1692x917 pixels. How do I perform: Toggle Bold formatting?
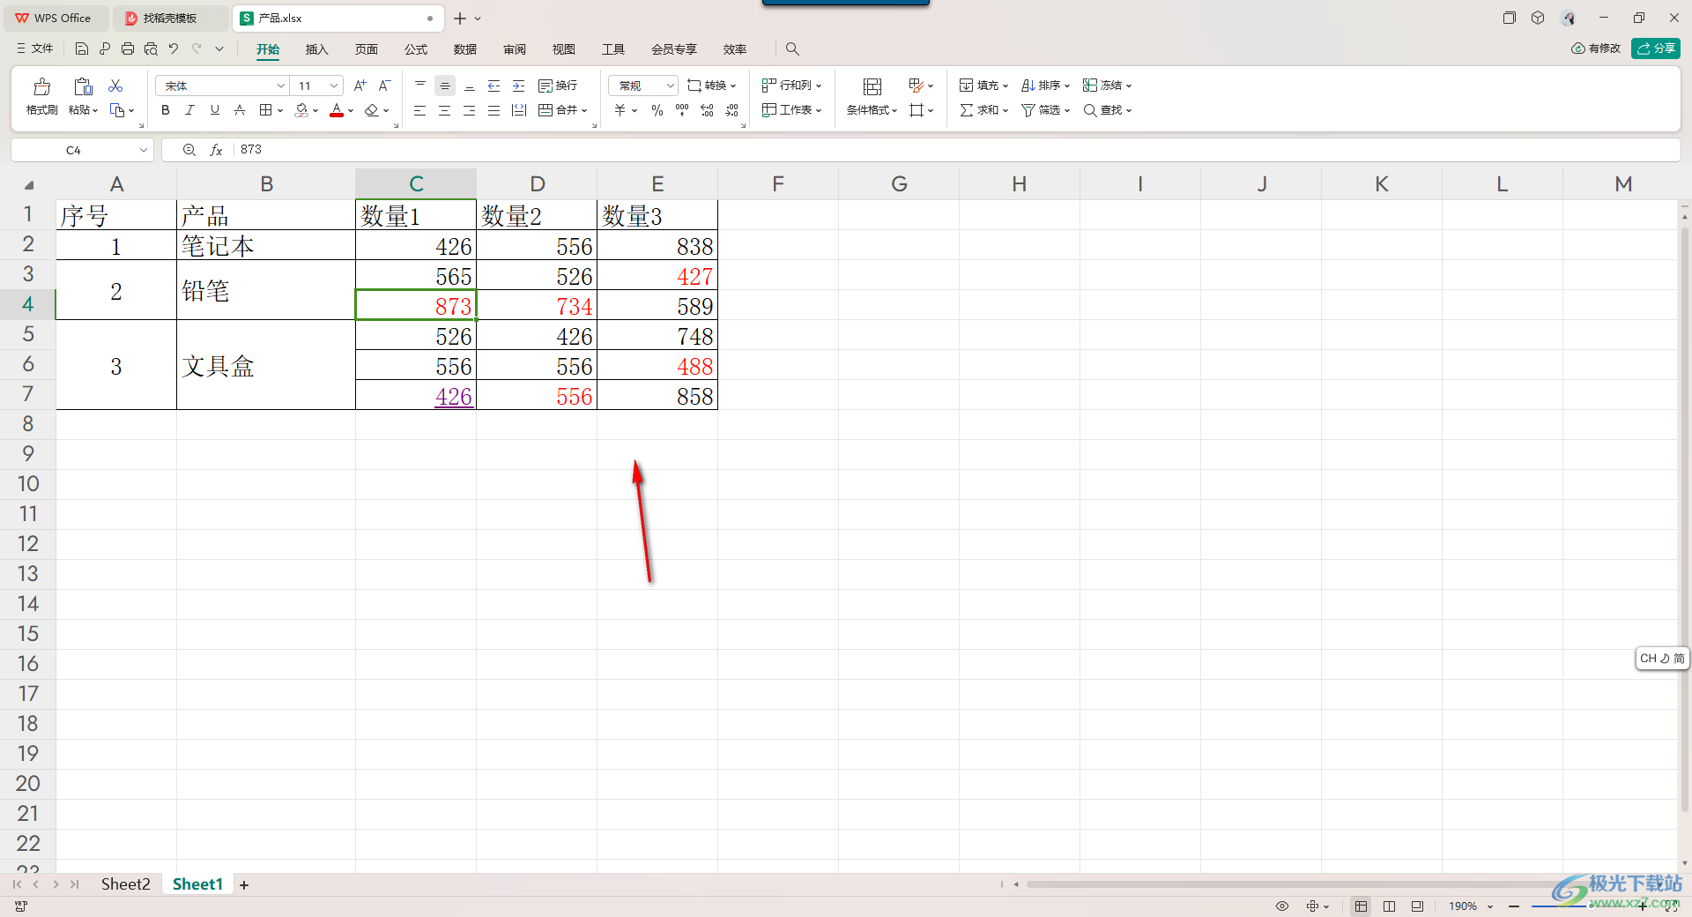(x=166, y=110)
